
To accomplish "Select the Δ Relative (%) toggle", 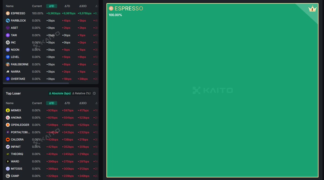I will coord(82,93).
